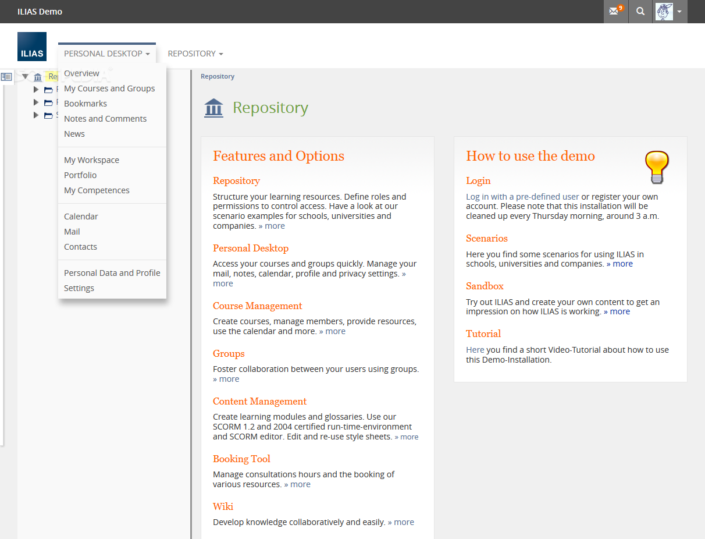705x539 pixels.
Task: Click the 'Groups' subheading
Action: point(229,354)
